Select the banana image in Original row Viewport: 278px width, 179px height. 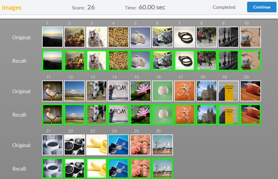point(96,145)
